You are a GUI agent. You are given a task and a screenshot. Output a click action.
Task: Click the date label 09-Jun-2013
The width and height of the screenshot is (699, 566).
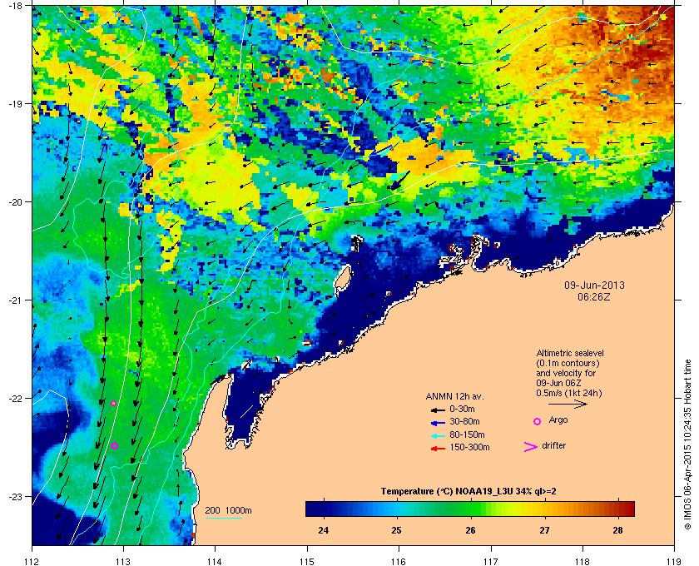pos(594,285)
